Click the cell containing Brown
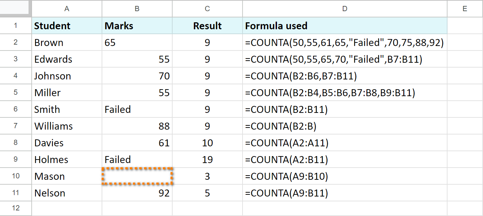This screenshot has width=483, height=216. (x=66, y=42)
